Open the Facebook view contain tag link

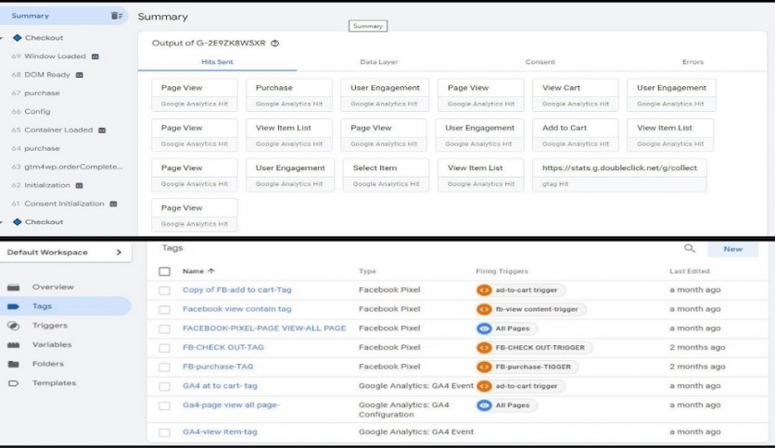pyautogui.click(x=236, y=309)
